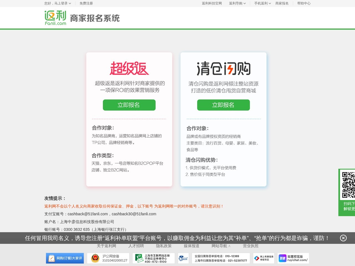
Task: Open the 沪公网安备 police badge
Action: click(x=108, y=258)
